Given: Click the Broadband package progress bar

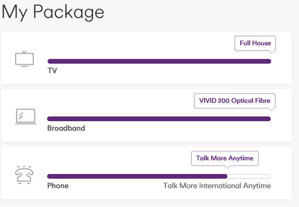Looking at the screenshot, I should pos(159,119).
